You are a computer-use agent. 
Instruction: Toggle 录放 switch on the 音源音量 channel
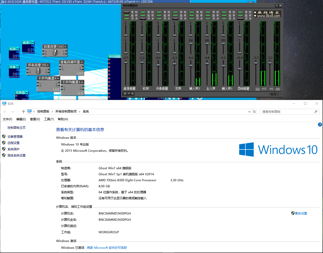127,12
